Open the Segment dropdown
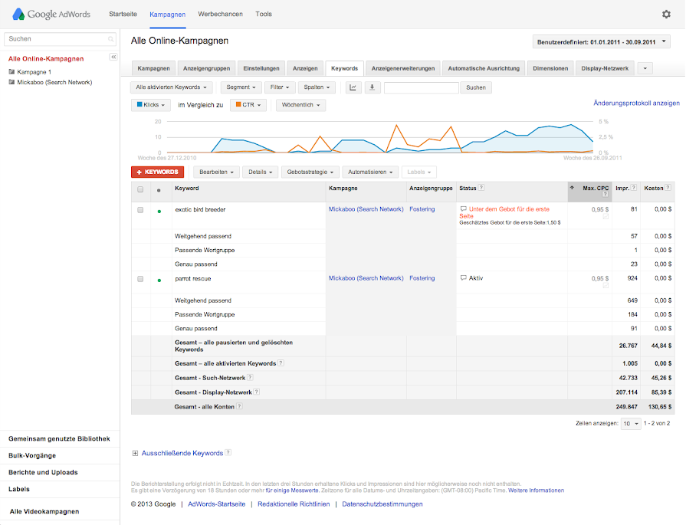The width and height of the screenshot is (686, 525). [241, 87]
